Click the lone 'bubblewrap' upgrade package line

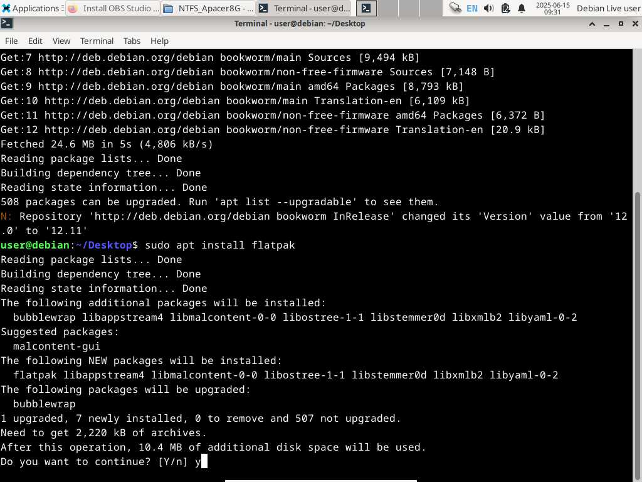point(45,404)
